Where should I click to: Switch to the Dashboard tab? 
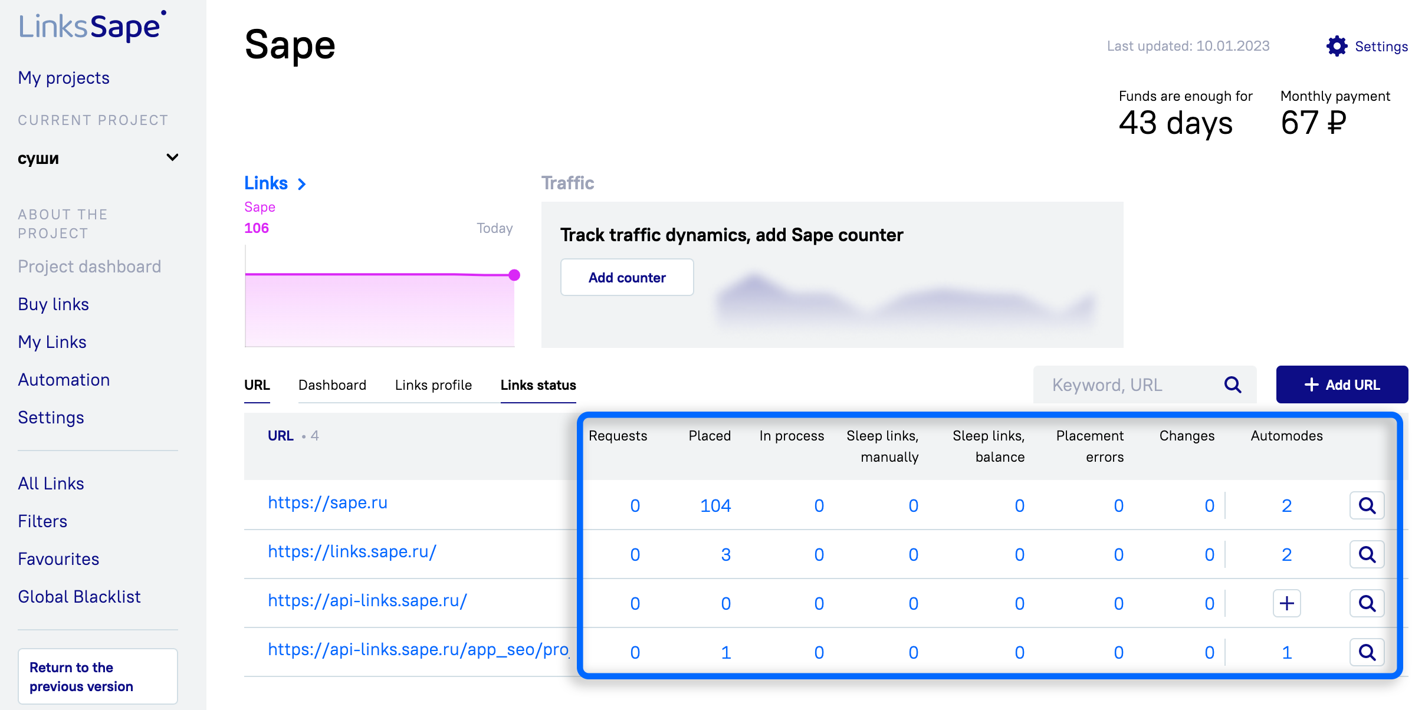(x=332, y=385)
